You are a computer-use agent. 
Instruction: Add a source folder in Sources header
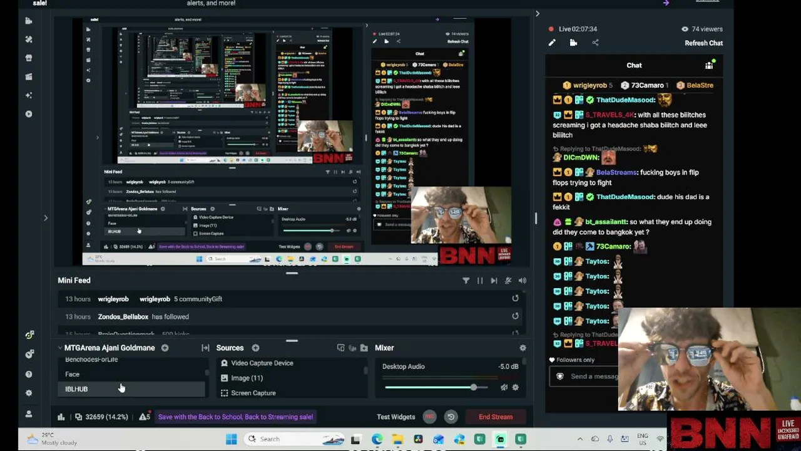(364, 348)
